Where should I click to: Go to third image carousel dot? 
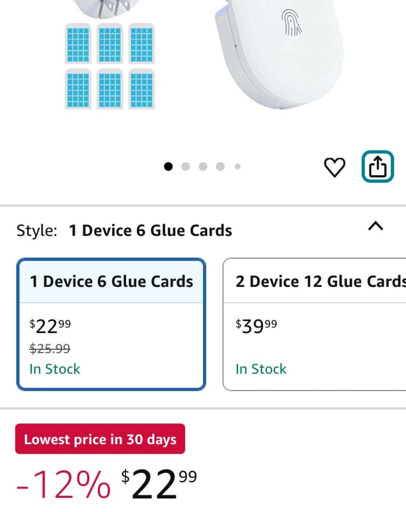[203, 166]
